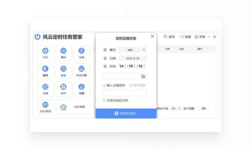Click the 锁定 (lock) icon
The width and height of the screenshot is (251, 150).
pos(63,69)
